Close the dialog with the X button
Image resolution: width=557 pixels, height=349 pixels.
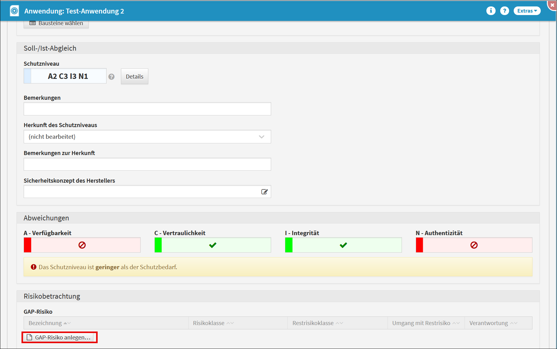[552, 5]
